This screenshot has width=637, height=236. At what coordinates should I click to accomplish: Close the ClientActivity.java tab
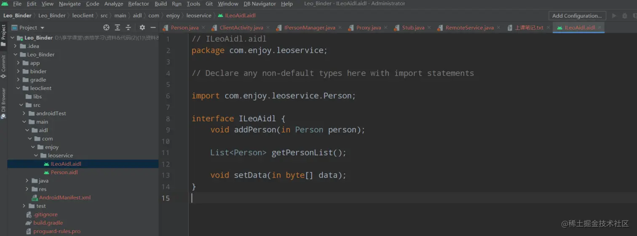(268, 27)
